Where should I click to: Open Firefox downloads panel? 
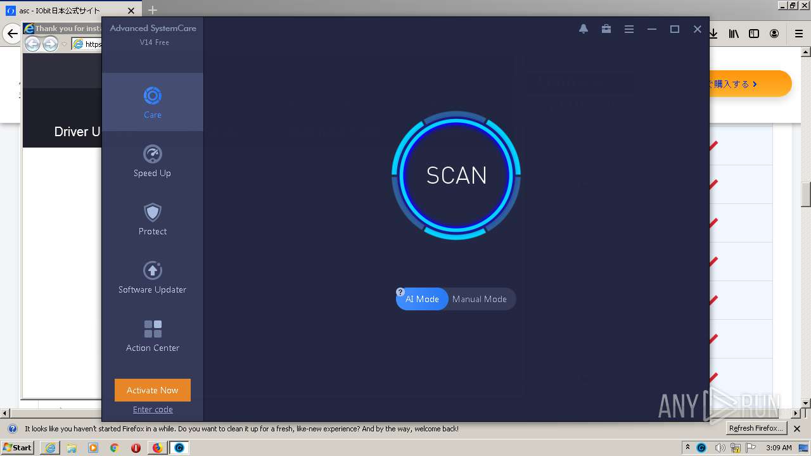click(x=713, y=34)
